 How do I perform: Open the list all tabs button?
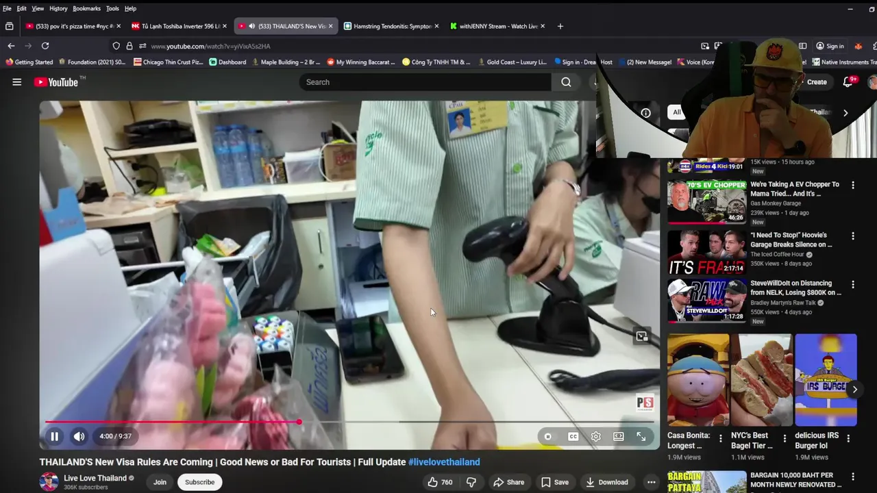(9, 26)
